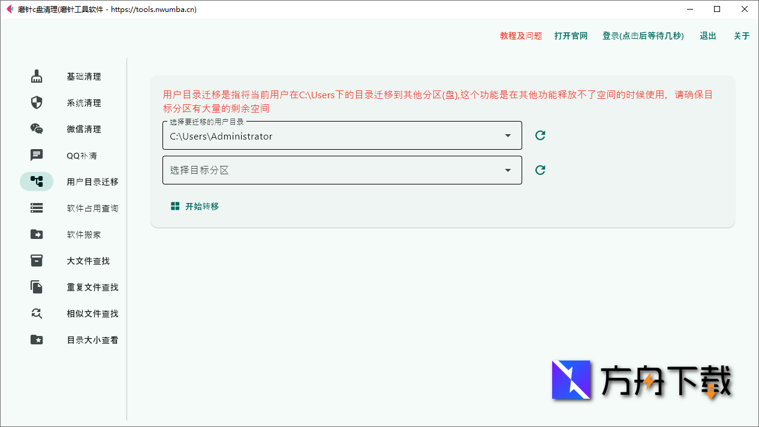Select the QQ补清 chat icon

tap(36, 155)
